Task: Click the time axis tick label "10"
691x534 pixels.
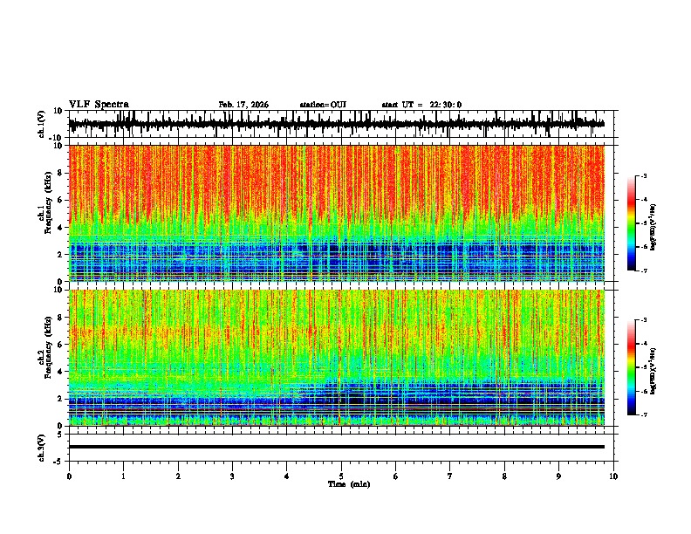Action: pyautogui.click(x=613, y=476)
